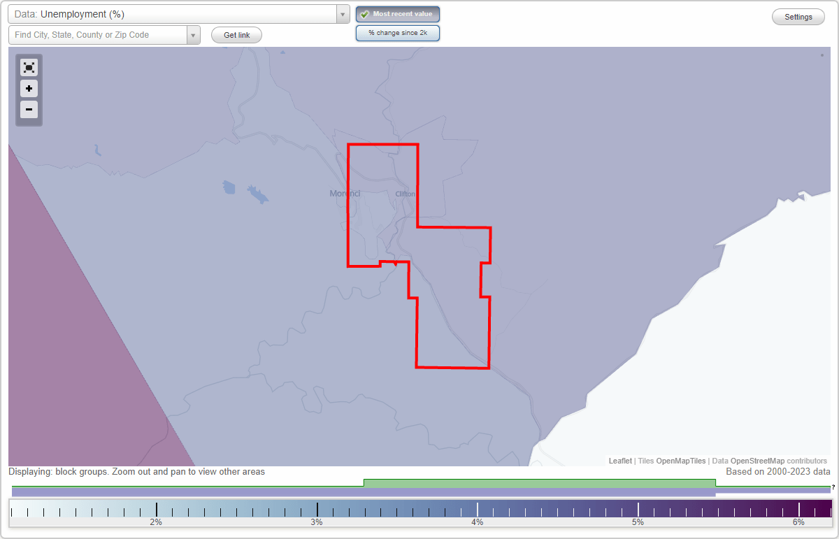Open the OpenMapTiles link
Image resolution: width=839 pixels, height=539 pixels.
[681, 461]
